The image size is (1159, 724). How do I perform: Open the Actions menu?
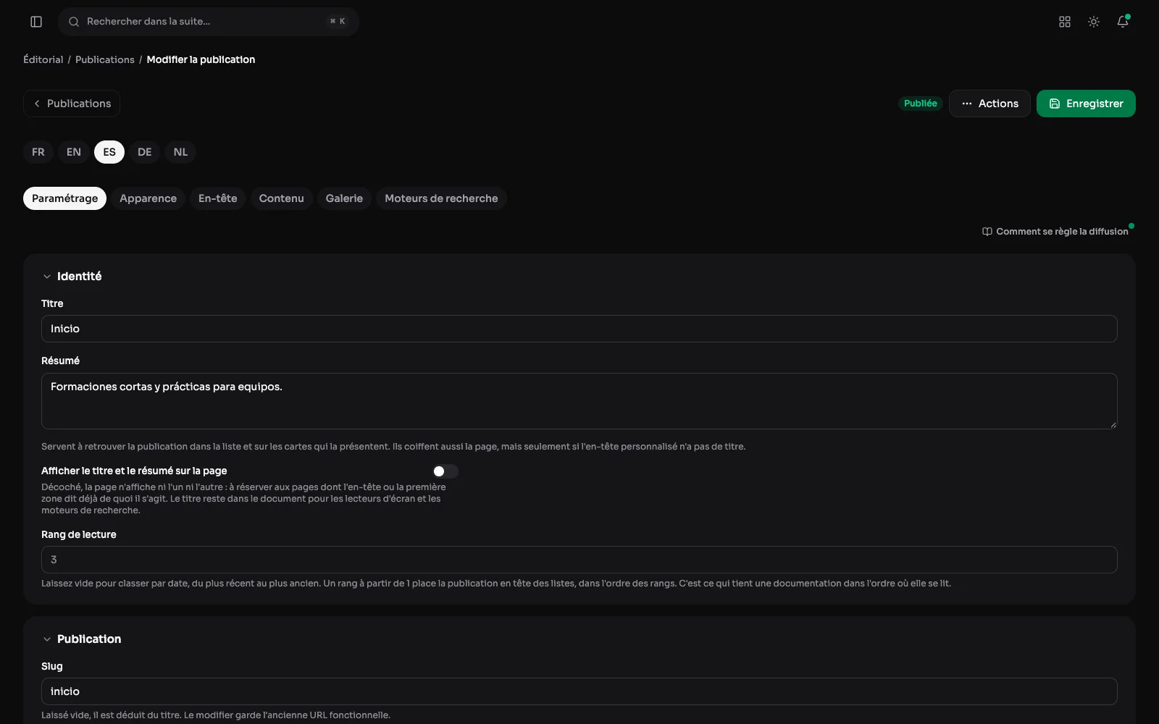[989, 104]
